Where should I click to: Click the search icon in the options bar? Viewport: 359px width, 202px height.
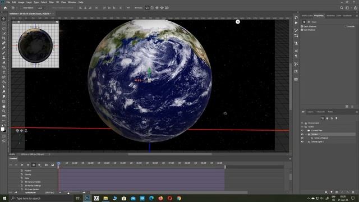click(x=342, y=8)
